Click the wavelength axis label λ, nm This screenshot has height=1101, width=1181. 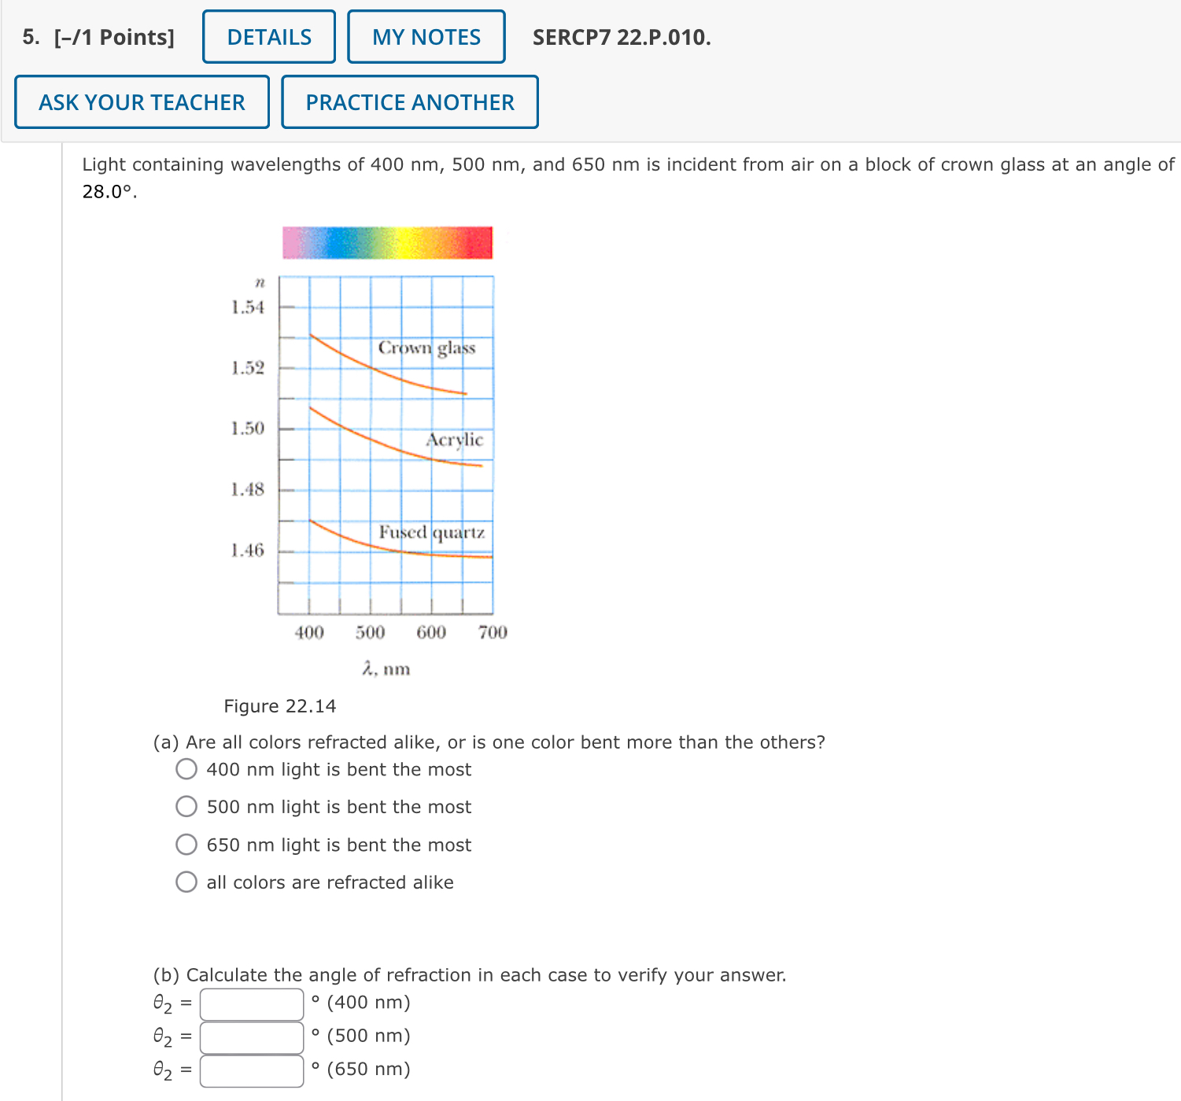click(x=386, y=668)
